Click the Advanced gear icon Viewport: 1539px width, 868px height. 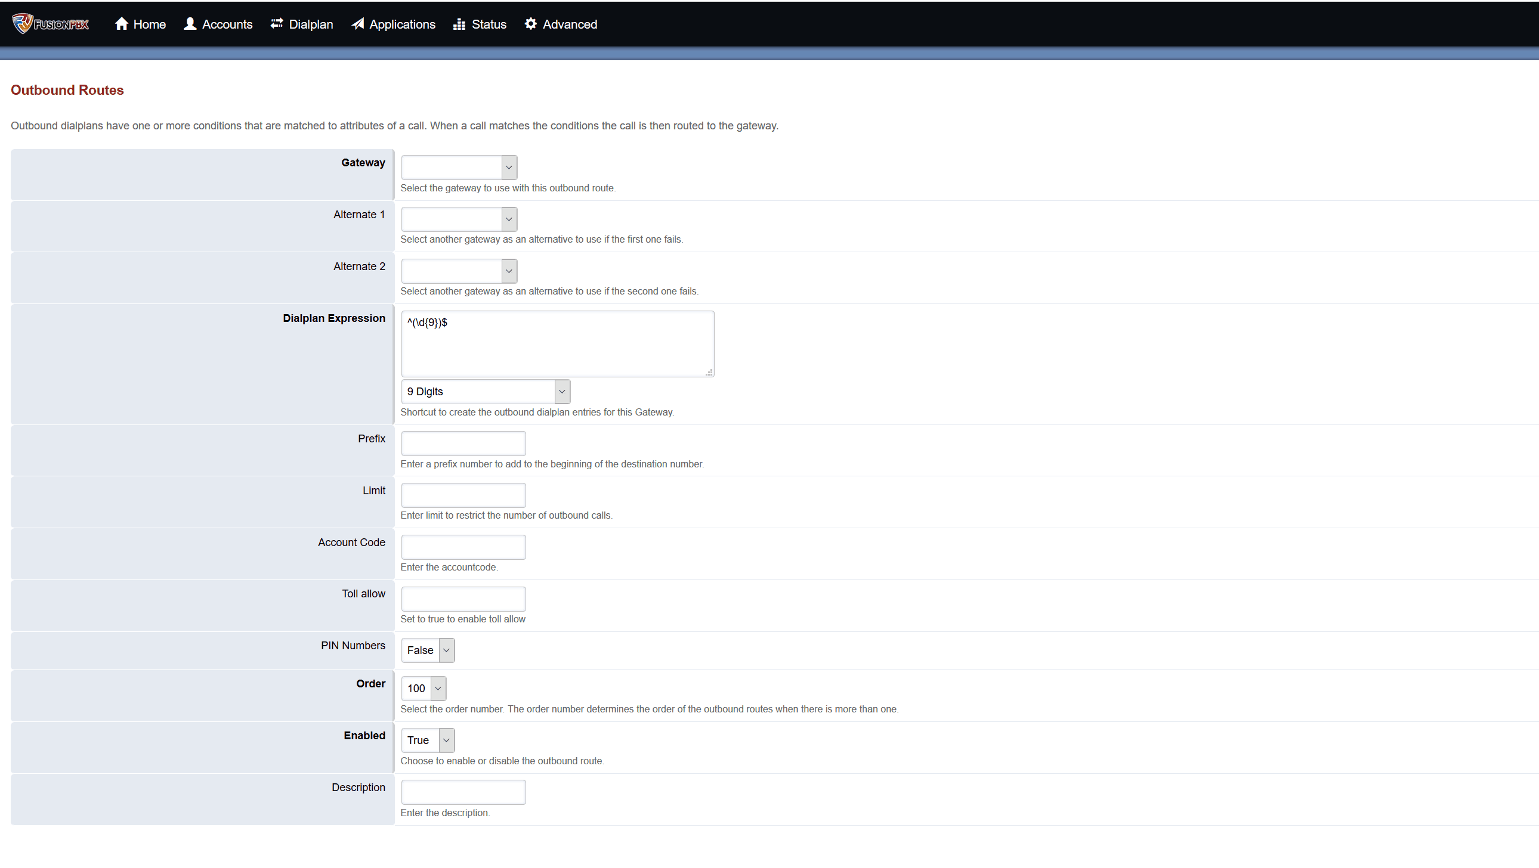click(x=530, y=24)
